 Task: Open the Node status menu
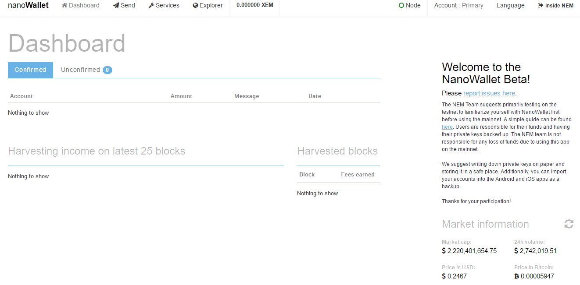click(410, 5)
